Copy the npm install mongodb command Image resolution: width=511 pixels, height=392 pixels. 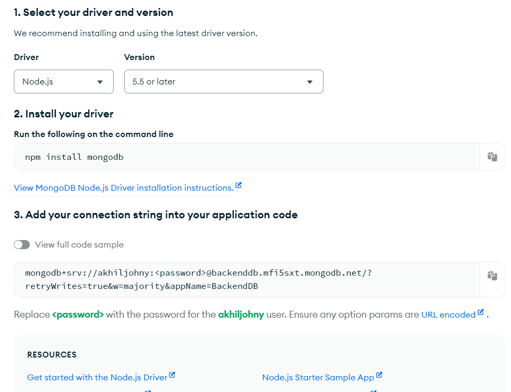[492, 157]
